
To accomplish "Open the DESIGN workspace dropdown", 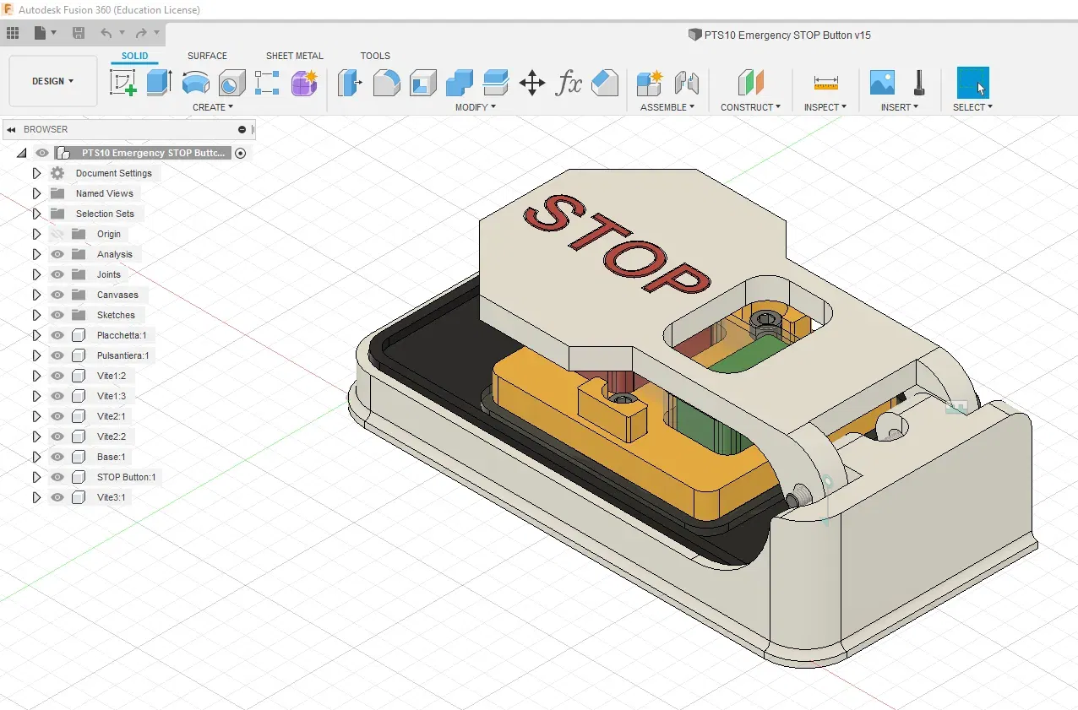I will coord(52,81).
